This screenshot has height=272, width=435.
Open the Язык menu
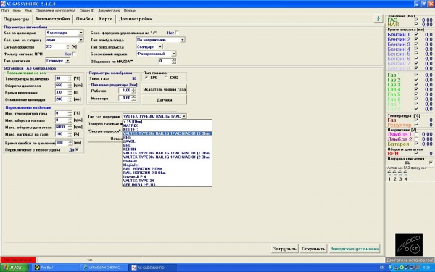pos(28,11)
